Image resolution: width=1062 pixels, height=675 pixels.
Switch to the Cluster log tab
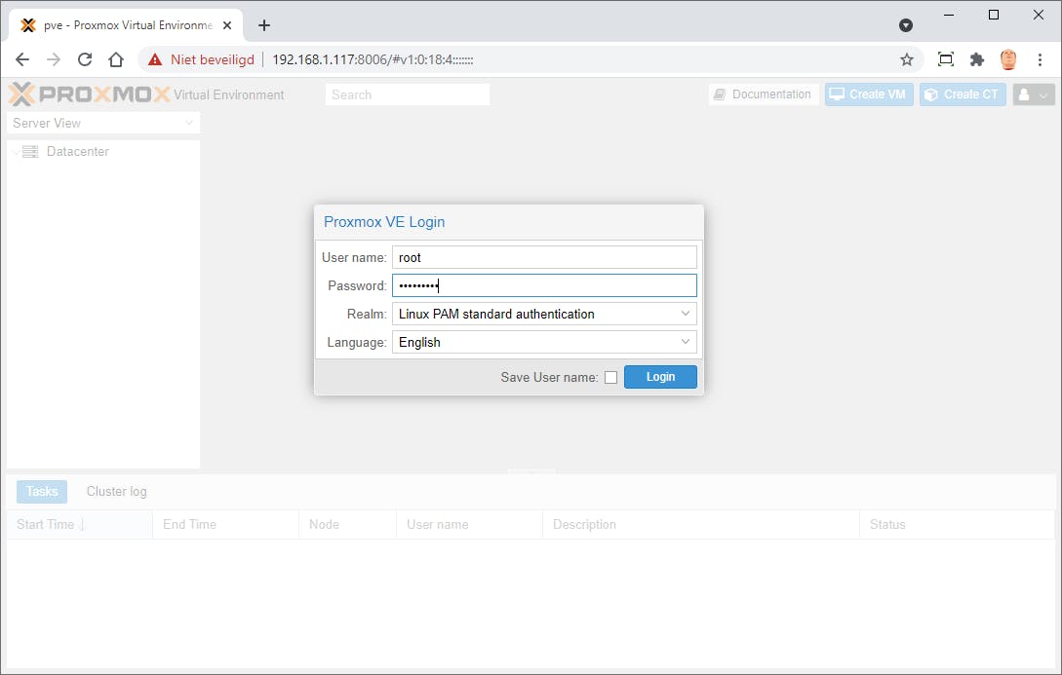pos(115,491)
